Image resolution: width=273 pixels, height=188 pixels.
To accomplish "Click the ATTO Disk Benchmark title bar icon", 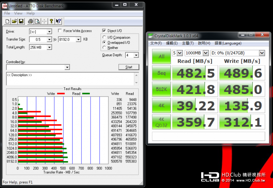I will (x=5, y=6).
